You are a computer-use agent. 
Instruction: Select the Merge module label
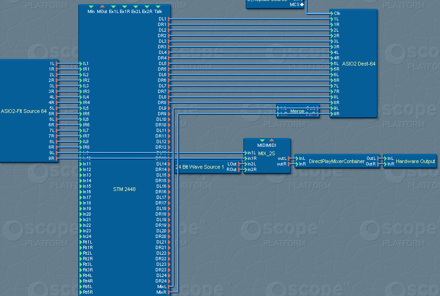(297, 111)
